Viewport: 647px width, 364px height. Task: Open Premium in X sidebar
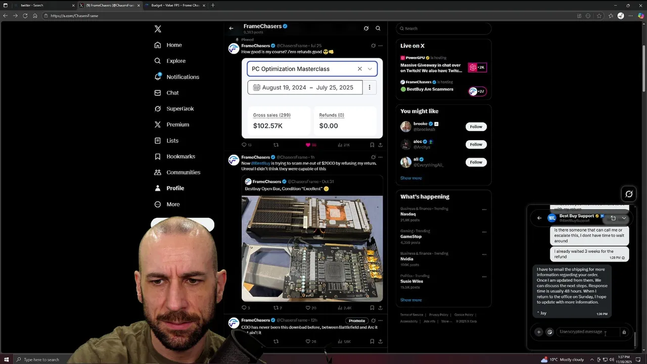172,124
